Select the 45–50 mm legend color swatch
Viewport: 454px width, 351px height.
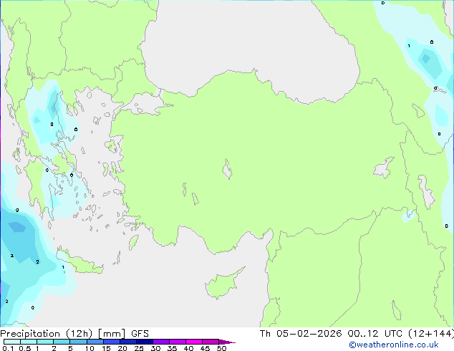coord(211,342)
